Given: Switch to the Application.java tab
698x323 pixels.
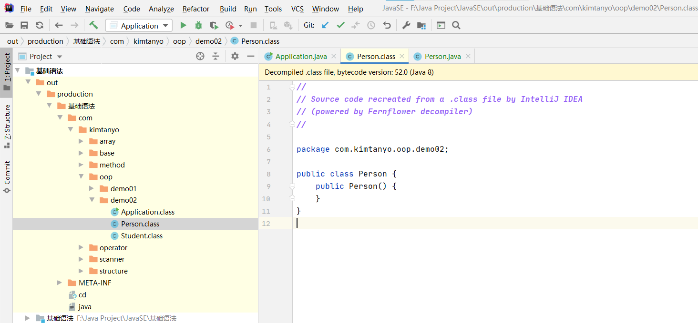Looking at the screenshot, I should point(301,56).
